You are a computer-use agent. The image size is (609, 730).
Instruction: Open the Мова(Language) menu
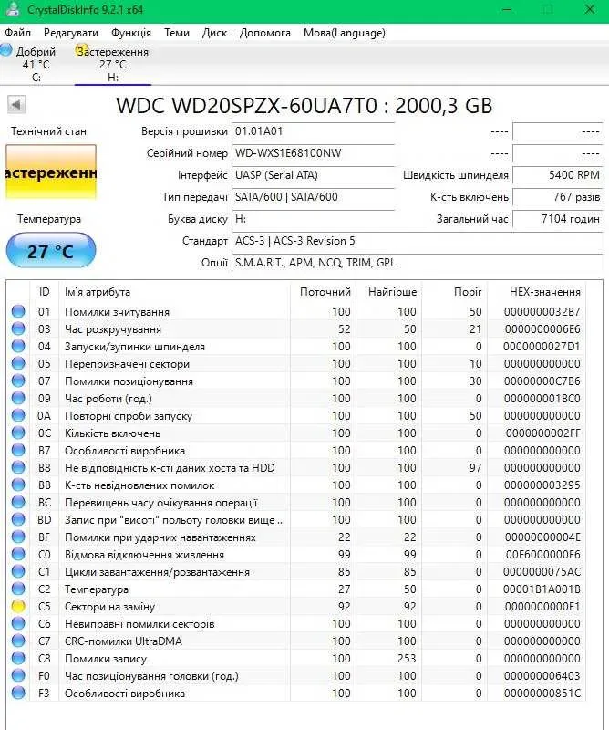coord(345,33)
